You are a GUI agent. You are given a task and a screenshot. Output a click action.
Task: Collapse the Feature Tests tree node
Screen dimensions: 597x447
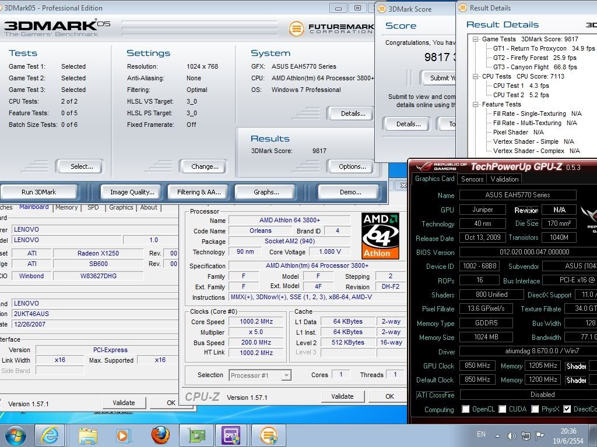coord(475,104)
